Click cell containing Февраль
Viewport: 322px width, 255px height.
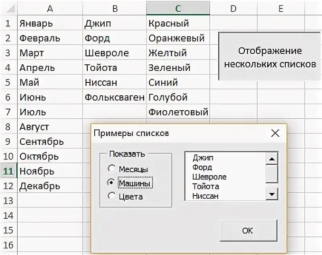click(x=50, y=38)
